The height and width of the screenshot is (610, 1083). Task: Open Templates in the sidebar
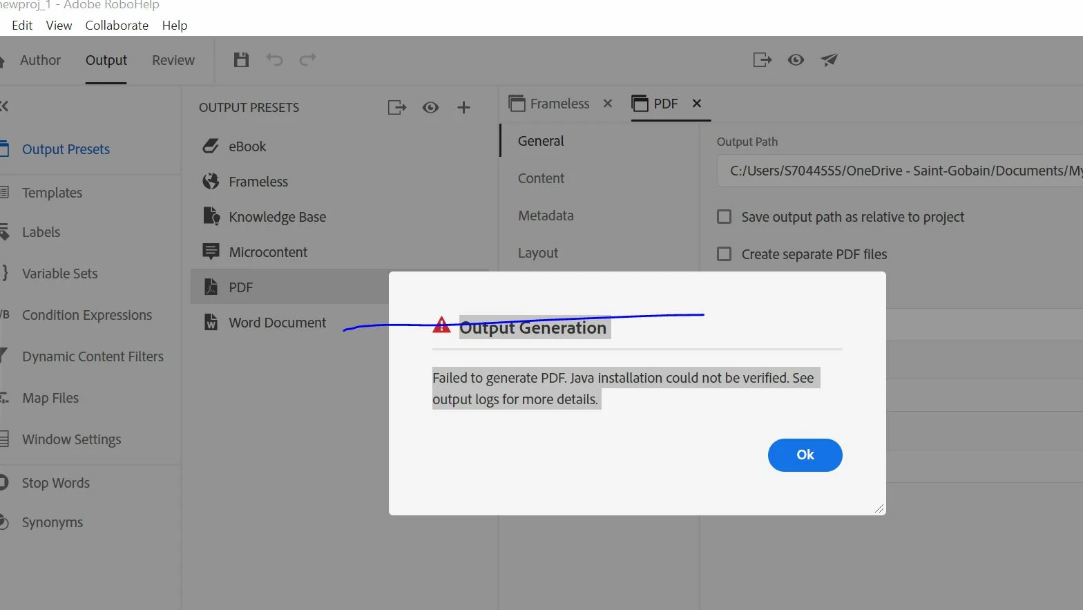(52, 193)
